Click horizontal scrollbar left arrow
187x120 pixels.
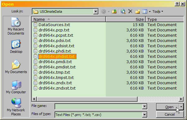pyautogui.click(x=34, y=99)
